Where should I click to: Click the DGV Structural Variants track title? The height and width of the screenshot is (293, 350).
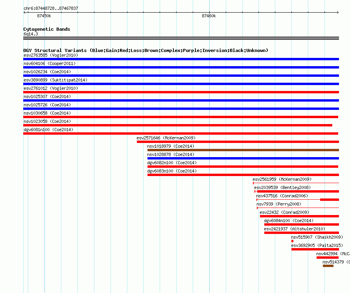(146, 50)
